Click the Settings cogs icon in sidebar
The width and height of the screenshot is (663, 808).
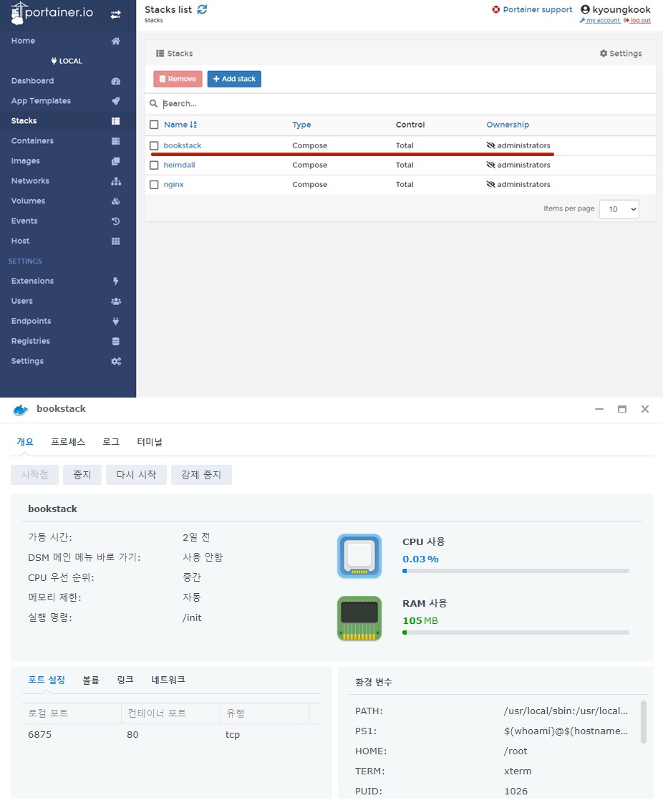(x=116, y=361)
